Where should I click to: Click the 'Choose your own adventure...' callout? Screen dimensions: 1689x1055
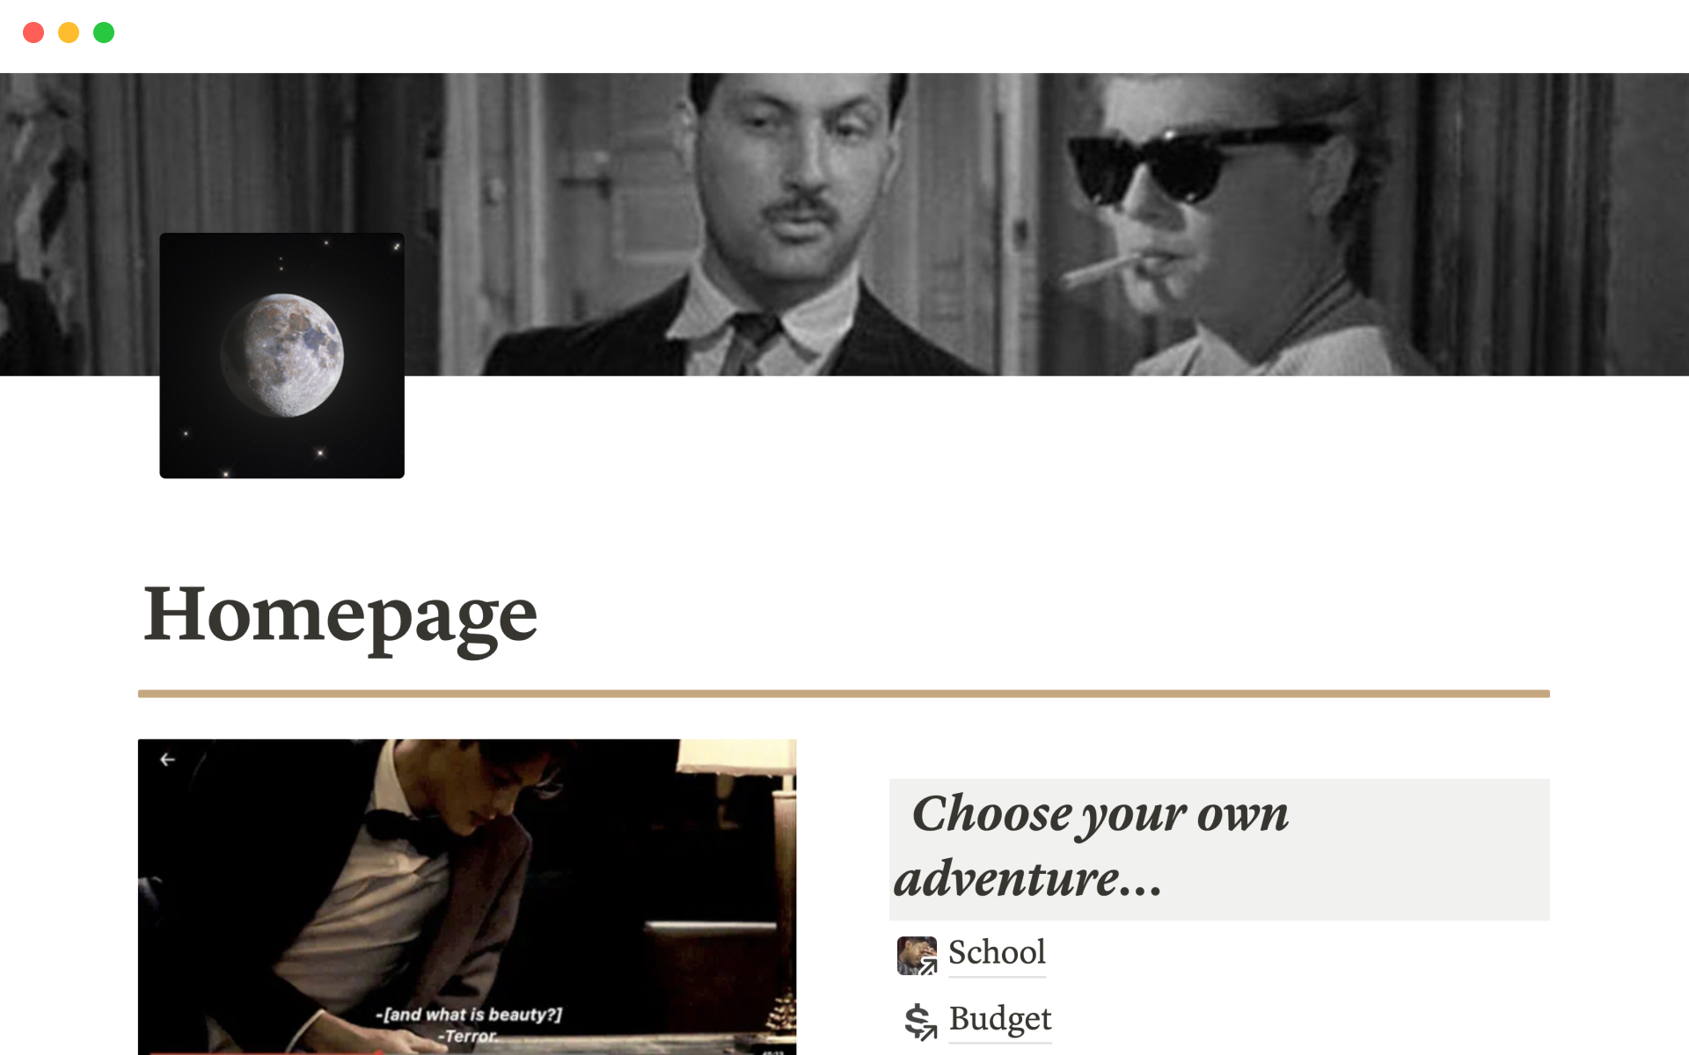pyautogui.click(x=1219, y=849)
